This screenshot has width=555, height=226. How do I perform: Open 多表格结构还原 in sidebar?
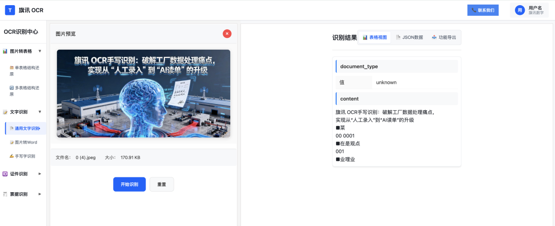coord(26,91)
